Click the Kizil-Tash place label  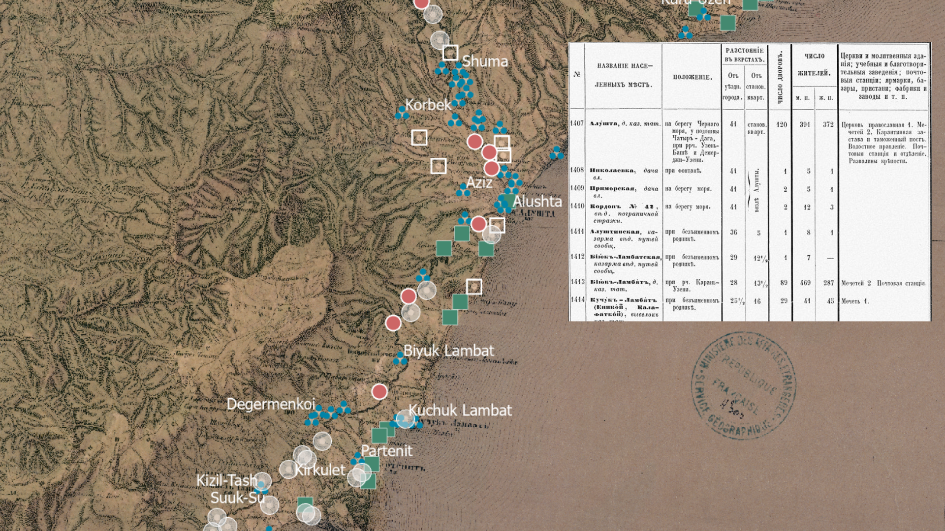click(x=227, y=480)
